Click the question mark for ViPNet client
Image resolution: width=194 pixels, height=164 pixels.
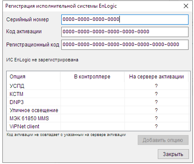[x=156, y=127]
